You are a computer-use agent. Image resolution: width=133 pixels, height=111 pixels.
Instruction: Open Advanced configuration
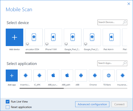click(92, 104)
